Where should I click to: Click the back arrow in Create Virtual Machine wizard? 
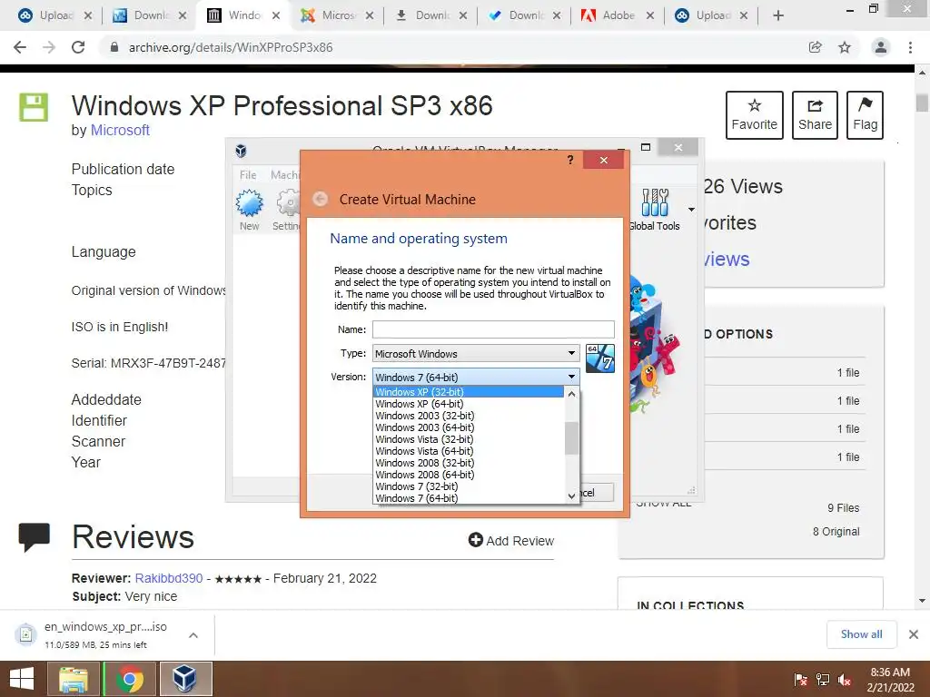pos(321,199)
